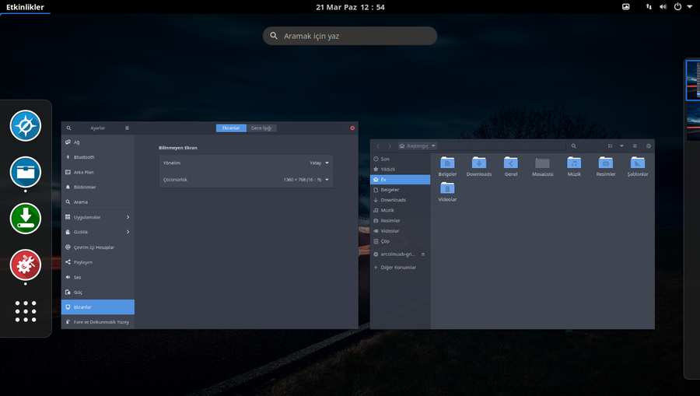Open the web browser from the dock
700x396 pixels.
(26, 125)
